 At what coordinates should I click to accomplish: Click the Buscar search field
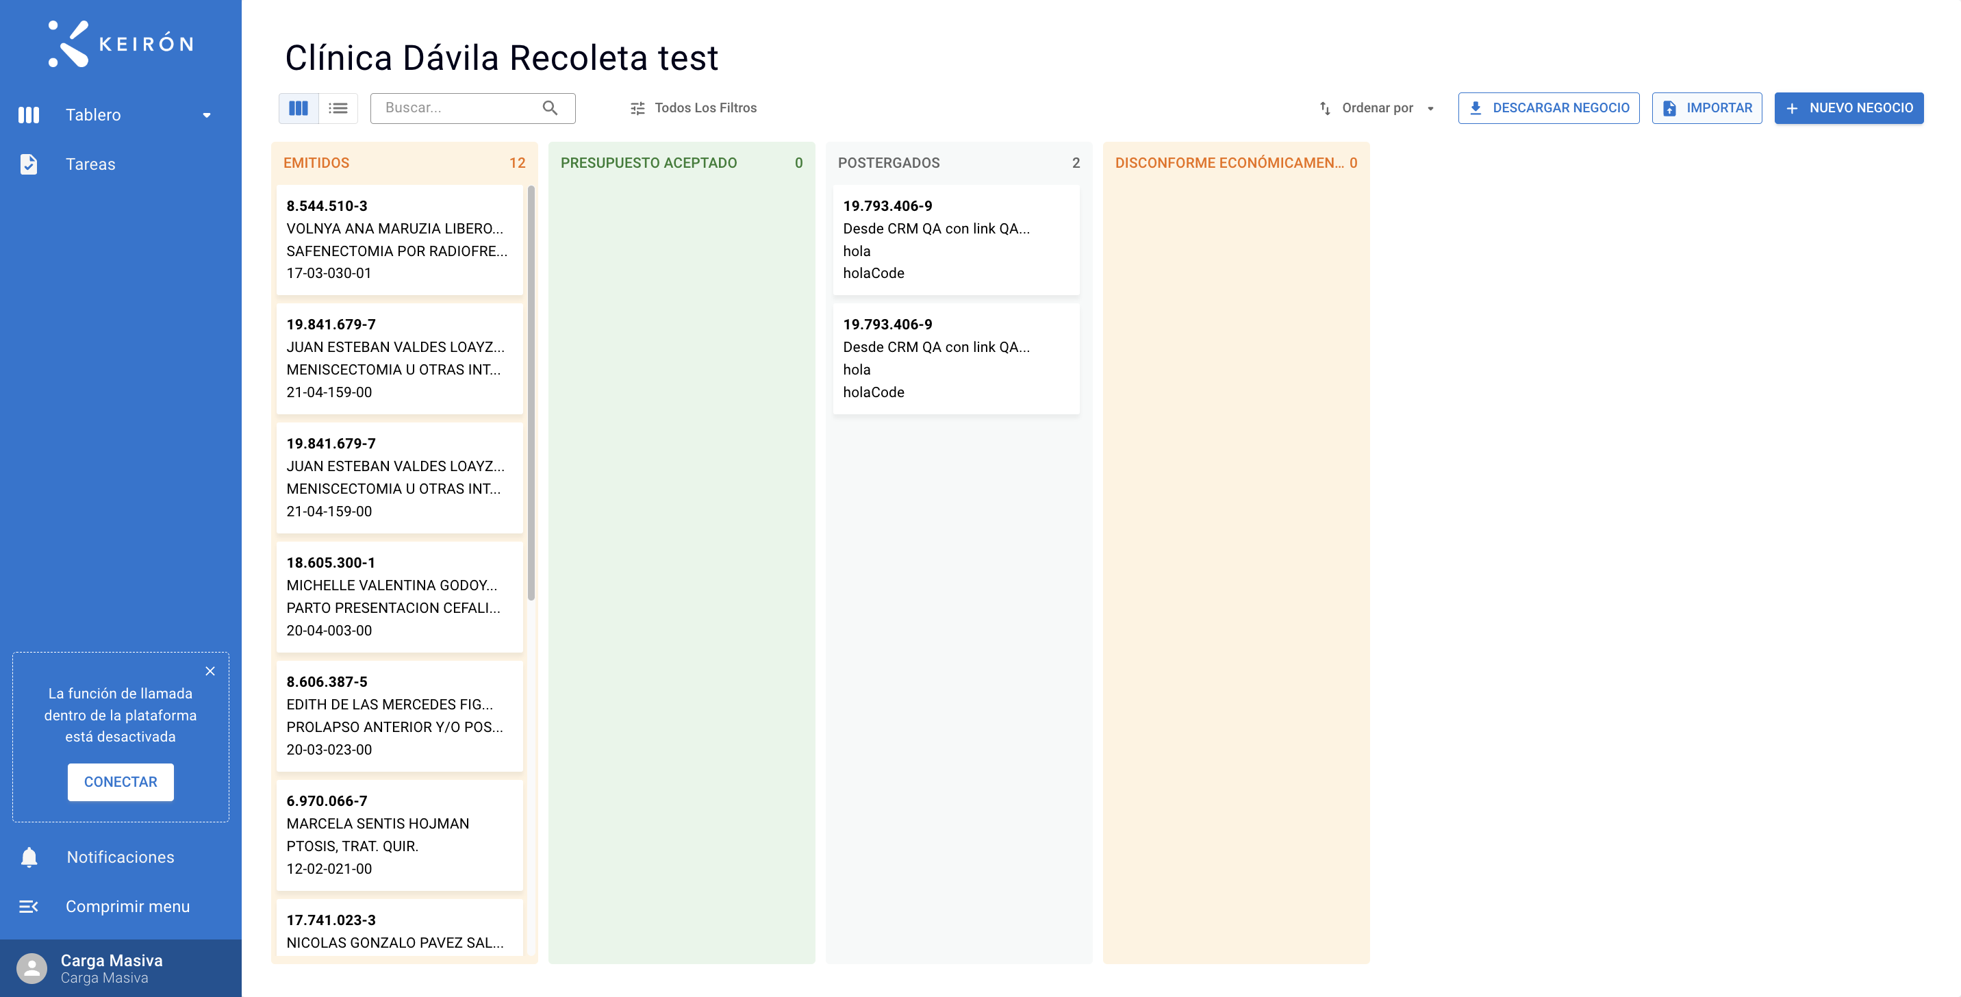[x=472, y=108]
